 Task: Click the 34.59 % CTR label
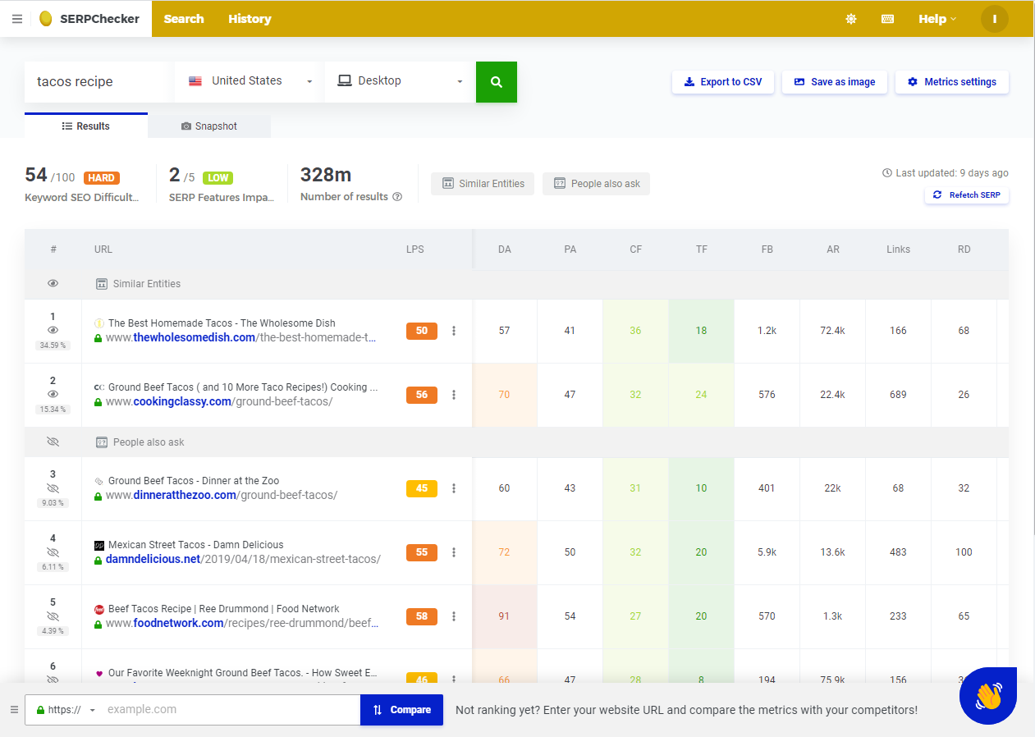(53, 346)
